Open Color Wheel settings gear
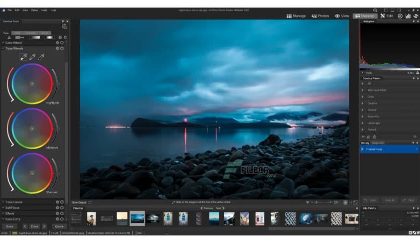 pos(57,43)
